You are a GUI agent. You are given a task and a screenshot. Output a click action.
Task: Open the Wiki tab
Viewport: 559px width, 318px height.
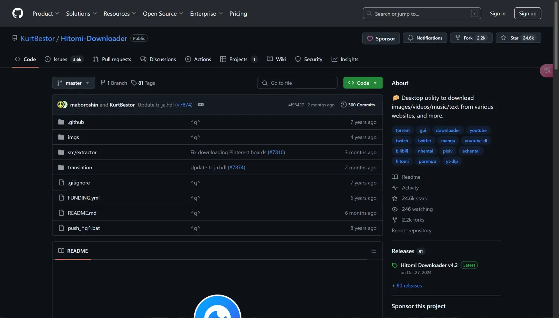coord(276,59)
